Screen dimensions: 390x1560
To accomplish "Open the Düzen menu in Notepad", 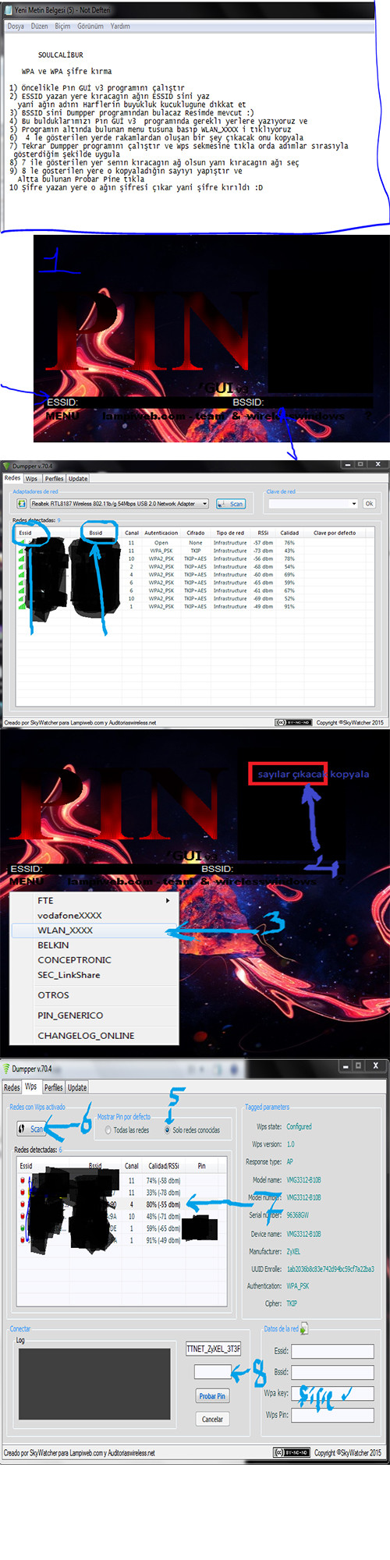I will tap(39, 26).
